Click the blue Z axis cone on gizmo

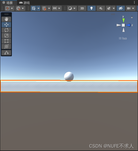(x=128, y=25)
